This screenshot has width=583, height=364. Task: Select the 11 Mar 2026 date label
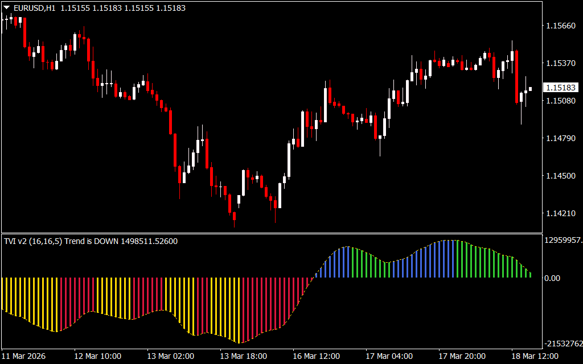[24, 356]
